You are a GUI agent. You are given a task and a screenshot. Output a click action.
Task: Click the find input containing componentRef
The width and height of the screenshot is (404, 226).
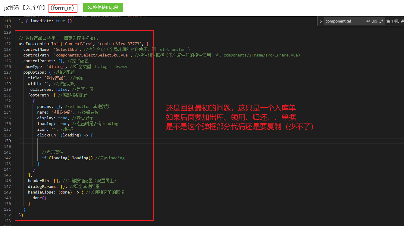point(343,21)
